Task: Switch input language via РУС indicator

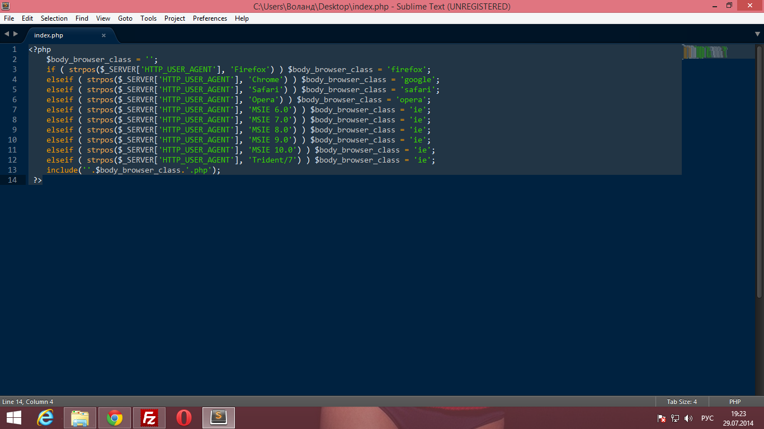Action: point(708,418)
